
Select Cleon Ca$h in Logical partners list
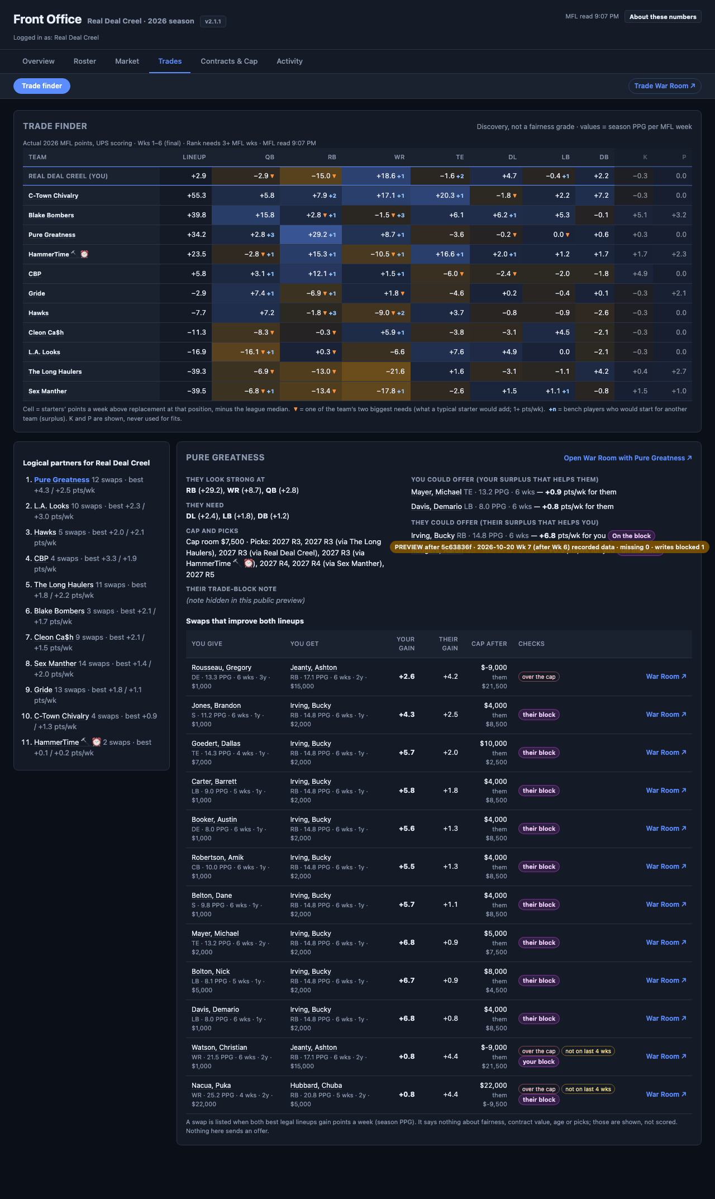[x=54, y=637]
